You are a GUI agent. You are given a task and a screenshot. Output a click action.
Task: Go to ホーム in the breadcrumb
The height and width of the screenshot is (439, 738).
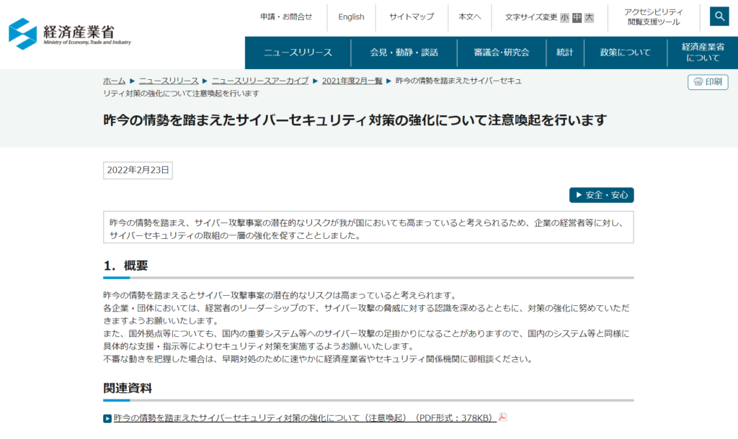click(x=114, y=81)
